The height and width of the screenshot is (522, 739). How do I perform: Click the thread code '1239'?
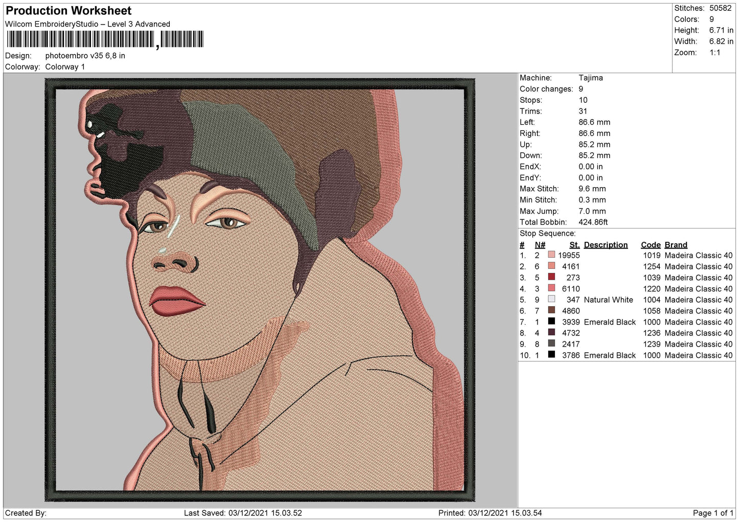652,344
